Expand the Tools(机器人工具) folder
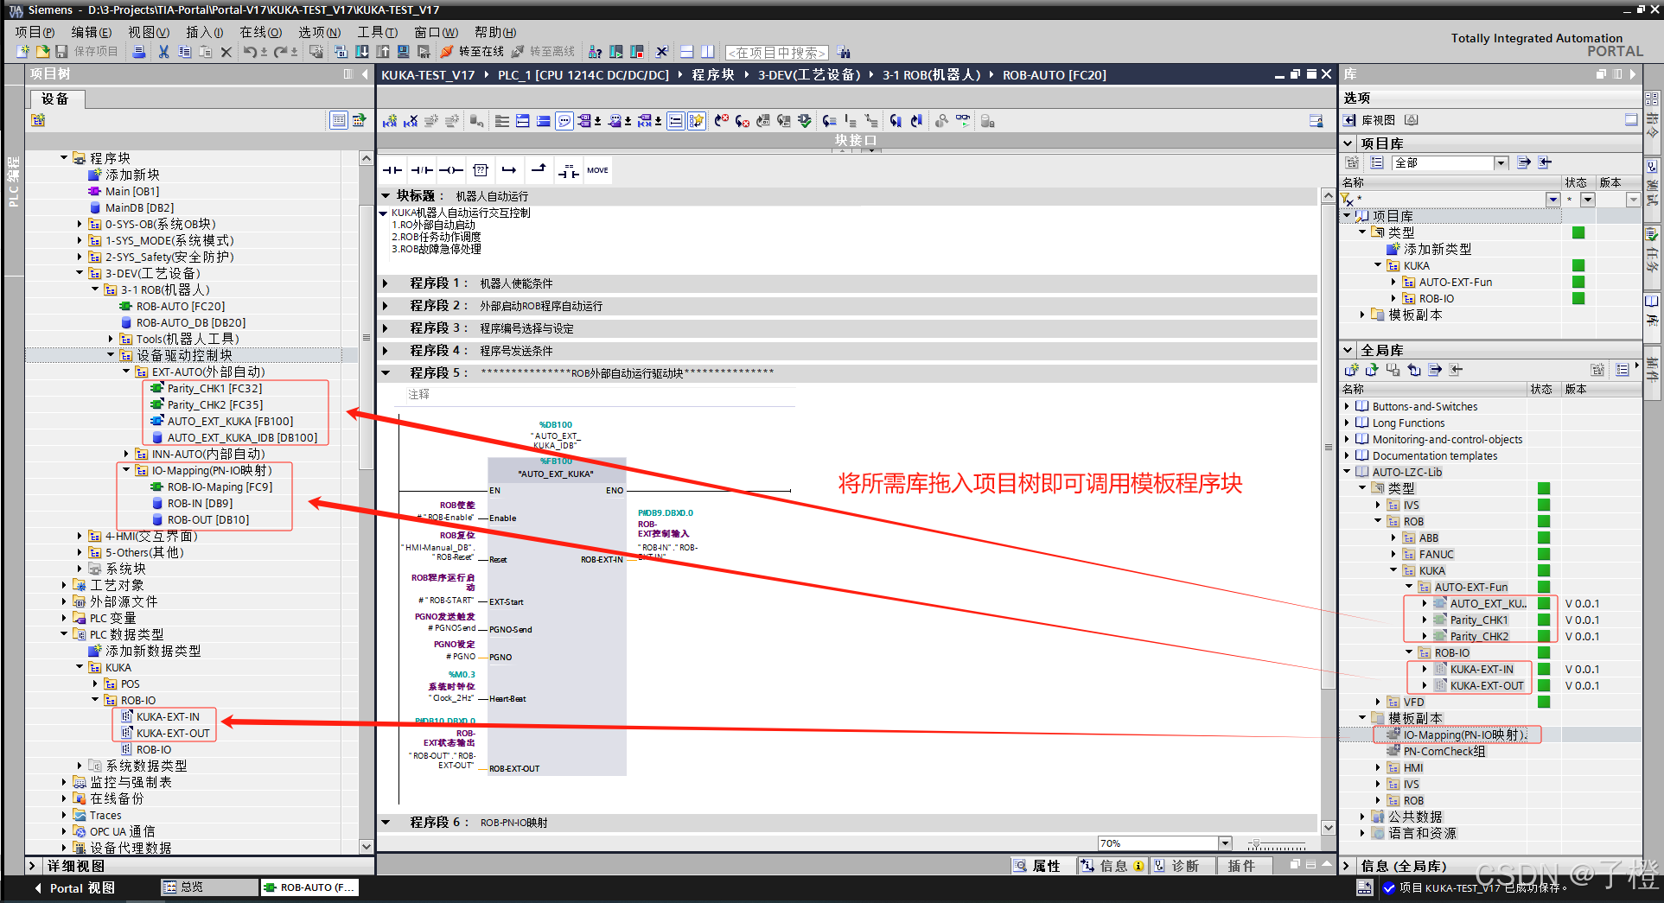The height and width of the screenshot is (903, 1664). tap(111, 339)
